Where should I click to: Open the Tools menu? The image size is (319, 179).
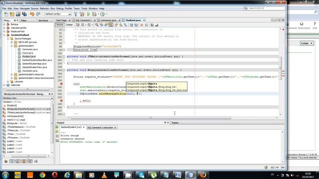point(84,8)
